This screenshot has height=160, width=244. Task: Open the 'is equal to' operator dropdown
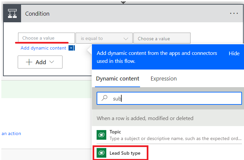point(104,38)
